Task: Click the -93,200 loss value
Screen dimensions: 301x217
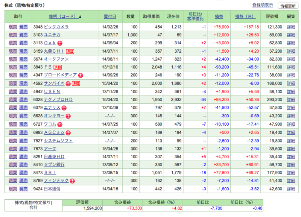Action: [222, 67]
